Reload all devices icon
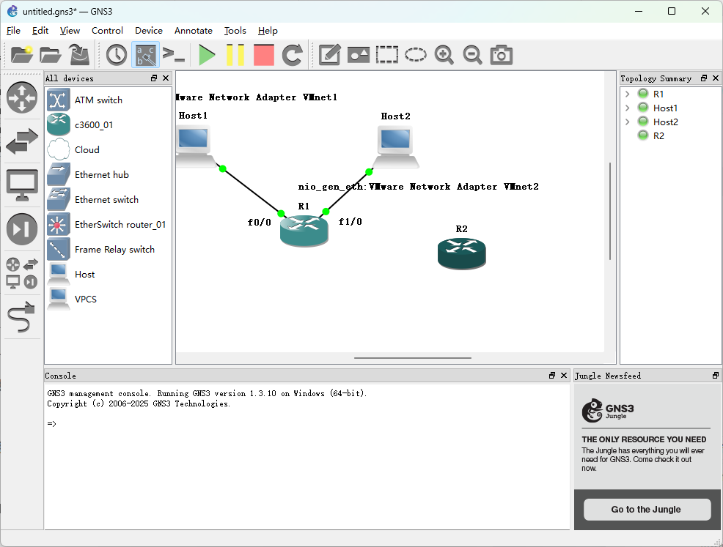Screen dimensions: 723x547 pos(293,55)
